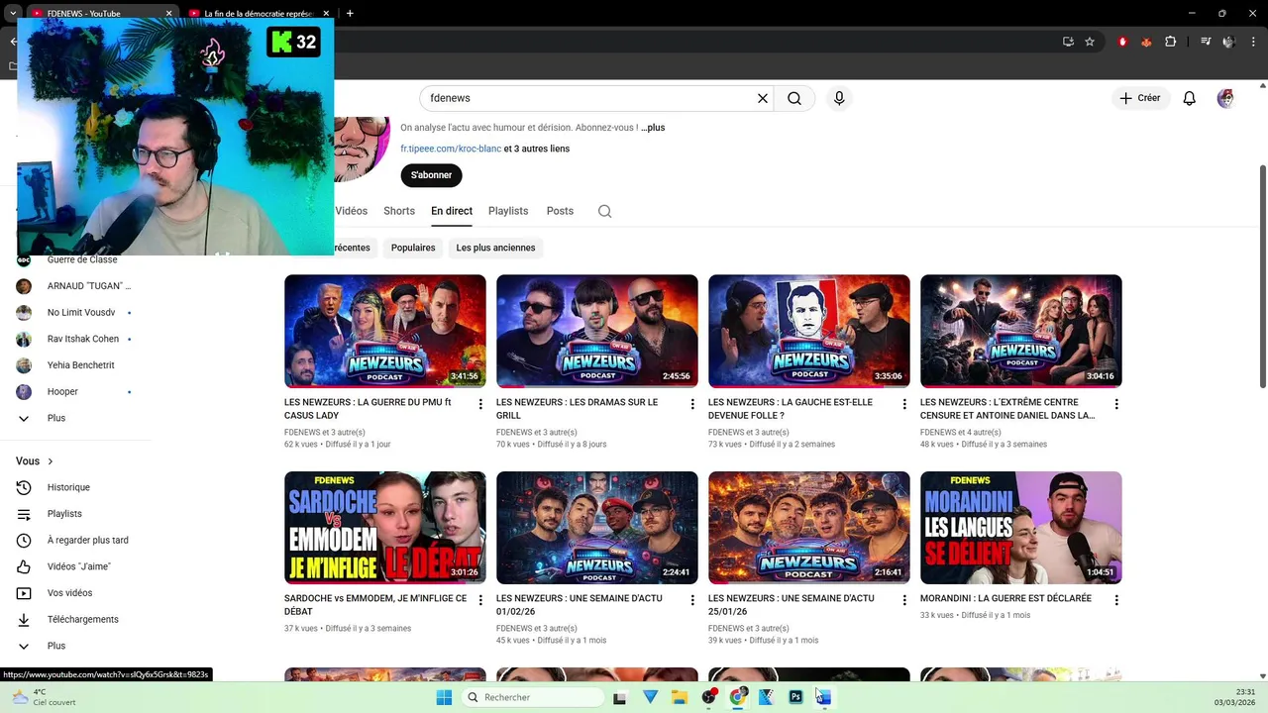The width and height of the screenshot is (1268, 713).
Task: Open weather widget Ciel couvert
Action: tap(44, 697)
